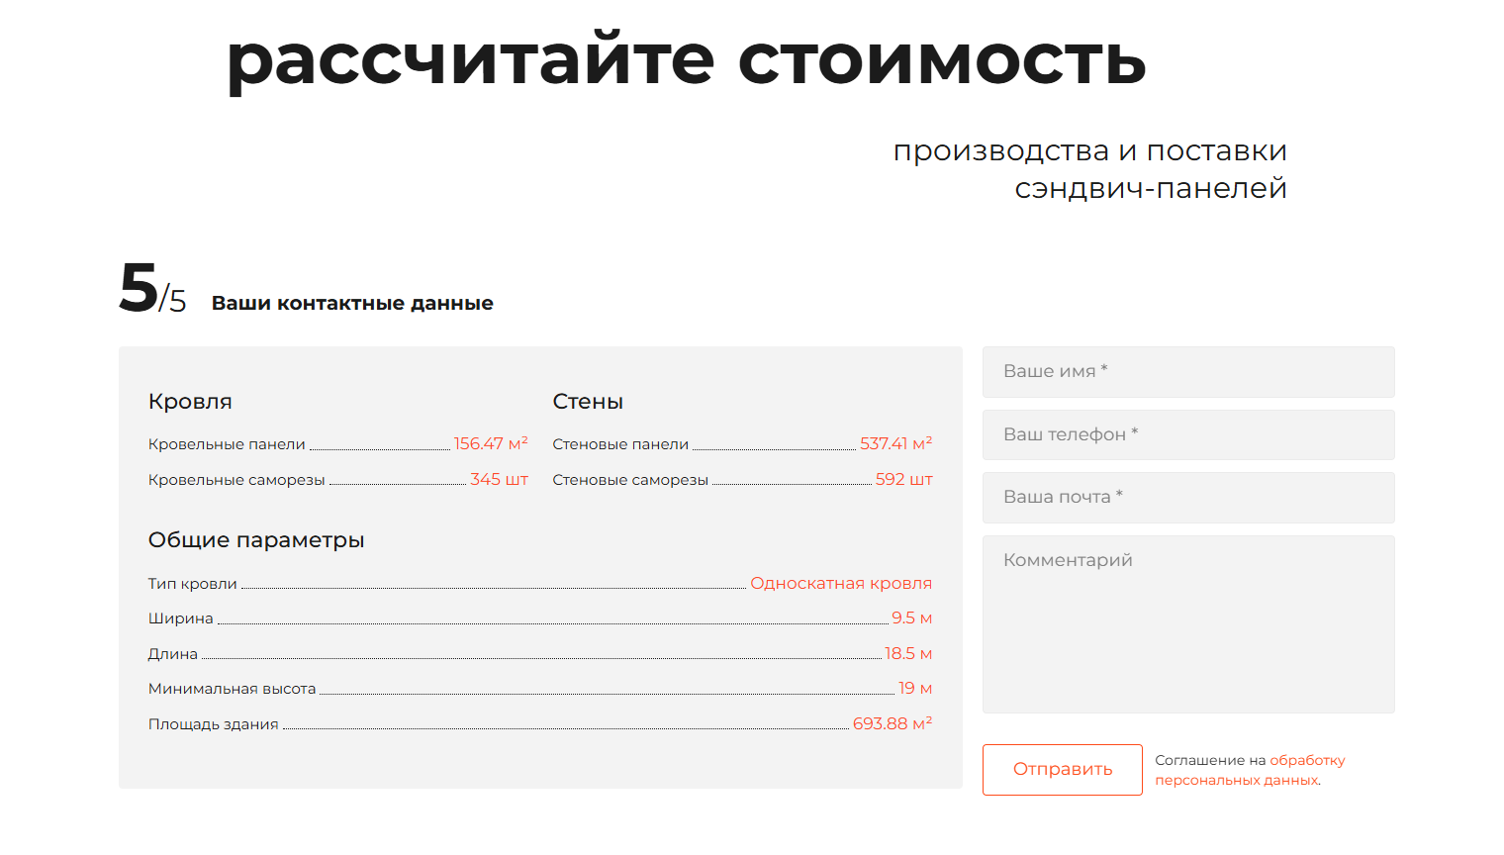Click subtitle 'производства и поставки сэндвич-панелей'
The width and height of the screenshot is (1504, 855).
point(1090,169)
